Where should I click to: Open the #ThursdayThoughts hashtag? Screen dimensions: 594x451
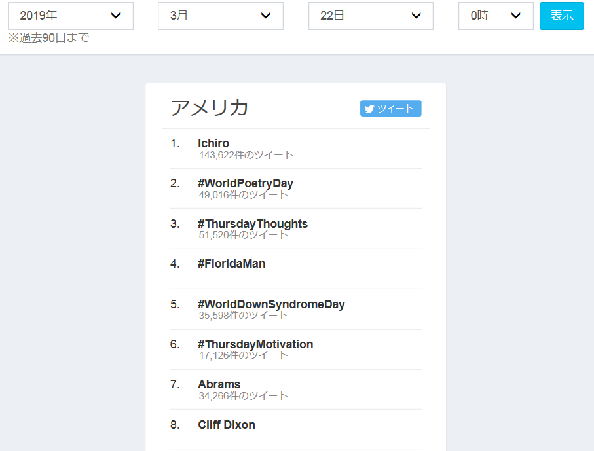(252, 224)
